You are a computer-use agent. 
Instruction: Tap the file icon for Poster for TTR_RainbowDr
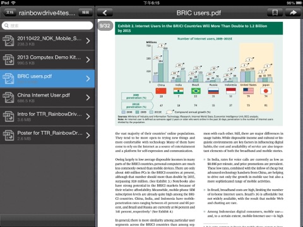8,136
